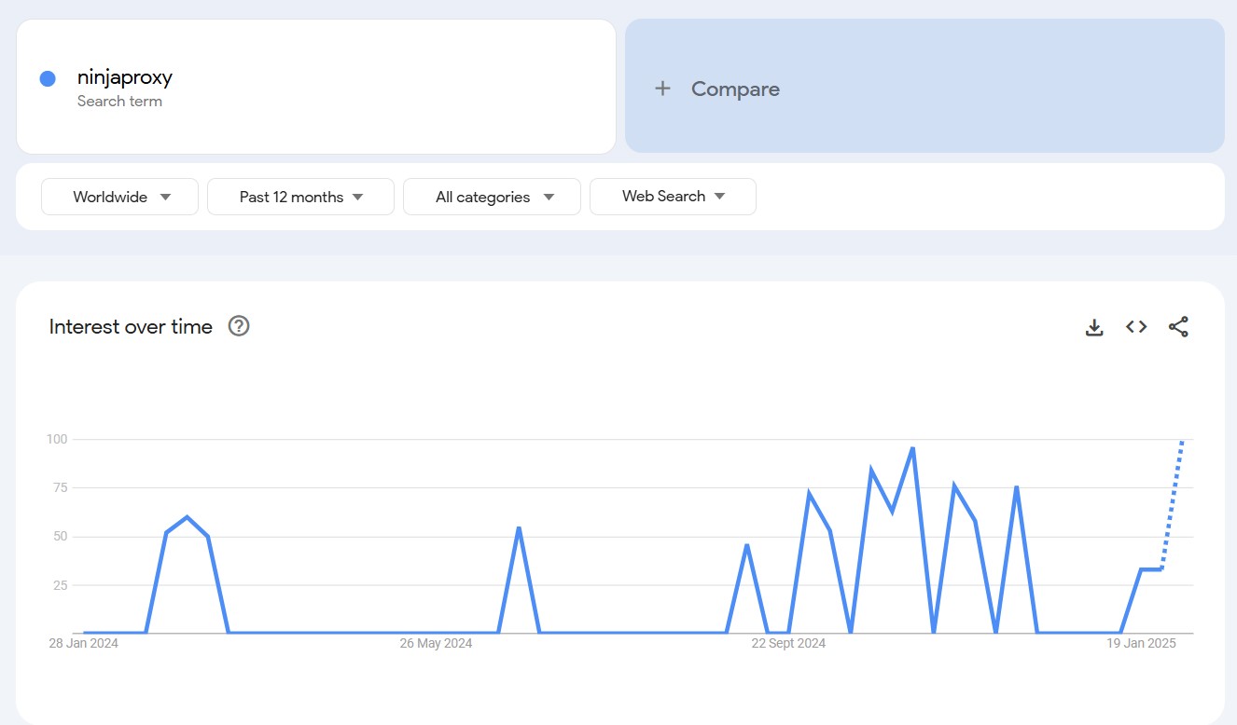Open the Web Search type dropdown
The width and height of the screenshot is (1237, 725).
pyautogui.click(x=673, y=197)
